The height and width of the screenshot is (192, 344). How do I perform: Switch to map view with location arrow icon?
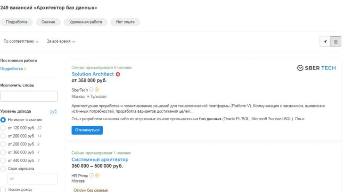(x=325, y=41)
